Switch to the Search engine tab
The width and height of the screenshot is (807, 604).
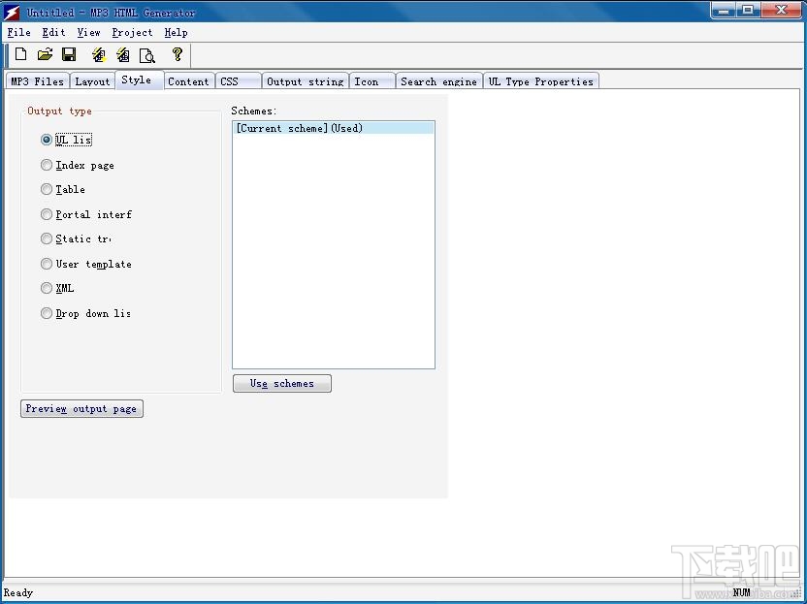click(x=438, y=81)
